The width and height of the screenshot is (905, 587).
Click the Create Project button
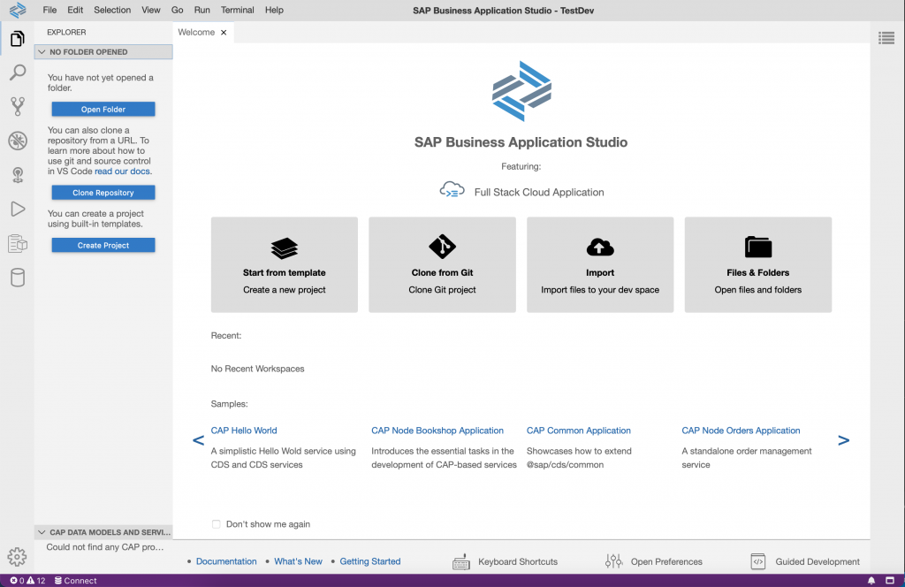(x=103, y=245)
